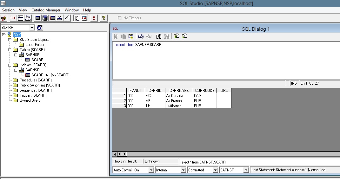Click the binoculars Find icon
Viewport: 340px width, 179px height.
(159, 36)
